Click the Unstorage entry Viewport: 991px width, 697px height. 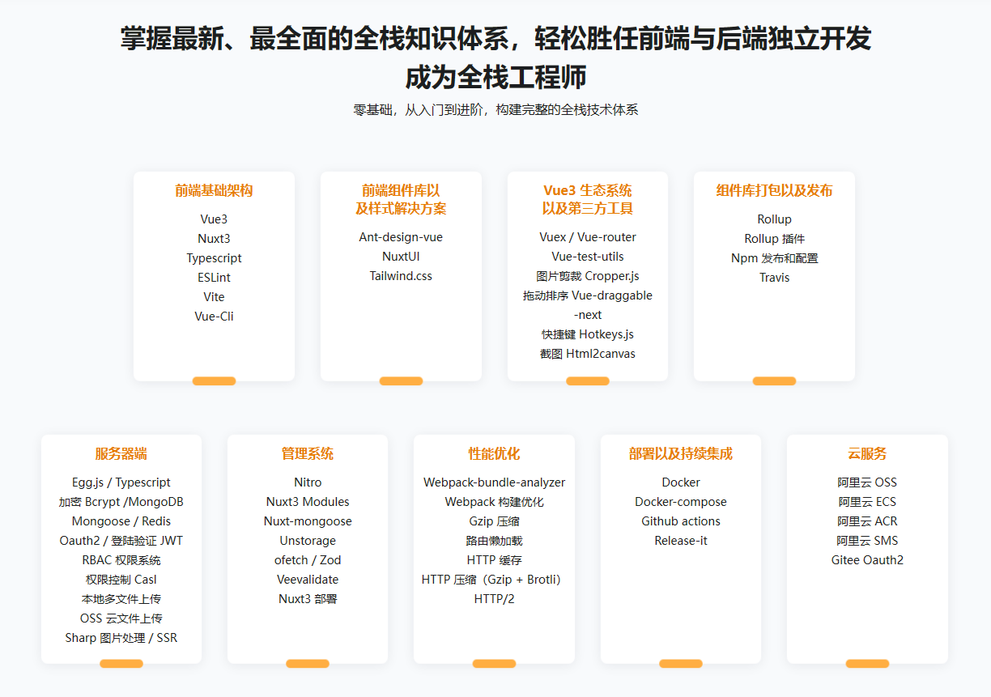tap(308, 541)
